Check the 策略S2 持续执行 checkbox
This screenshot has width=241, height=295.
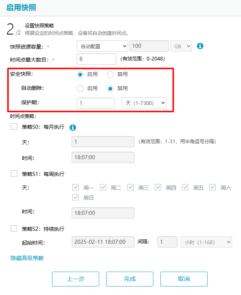pos(14,228)
